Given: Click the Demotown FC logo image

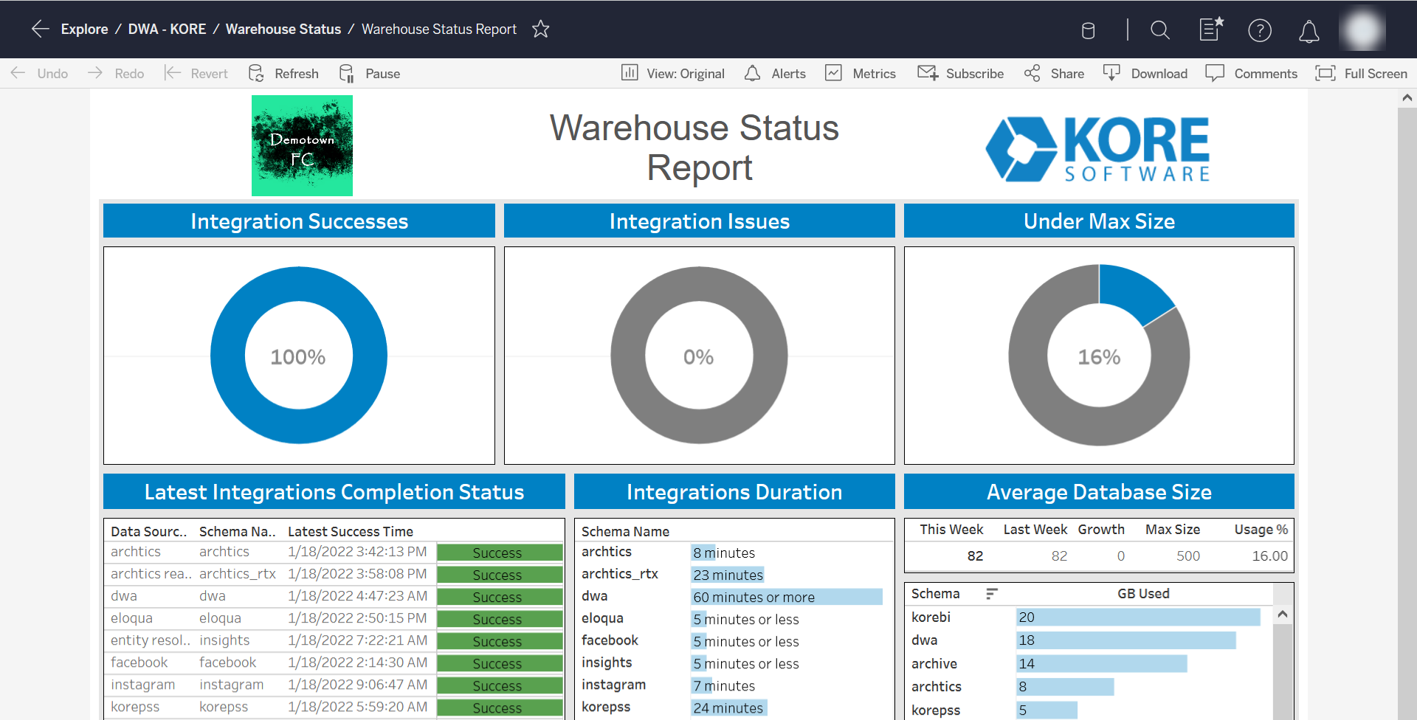Looking at the screenshot, I should coord(302,145).
